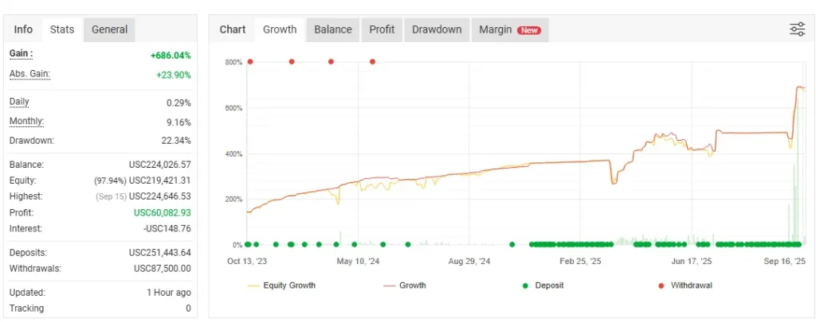Click the green Deposit legend dot
This screenshot has height=322, width=816.
tap(525, 285)
